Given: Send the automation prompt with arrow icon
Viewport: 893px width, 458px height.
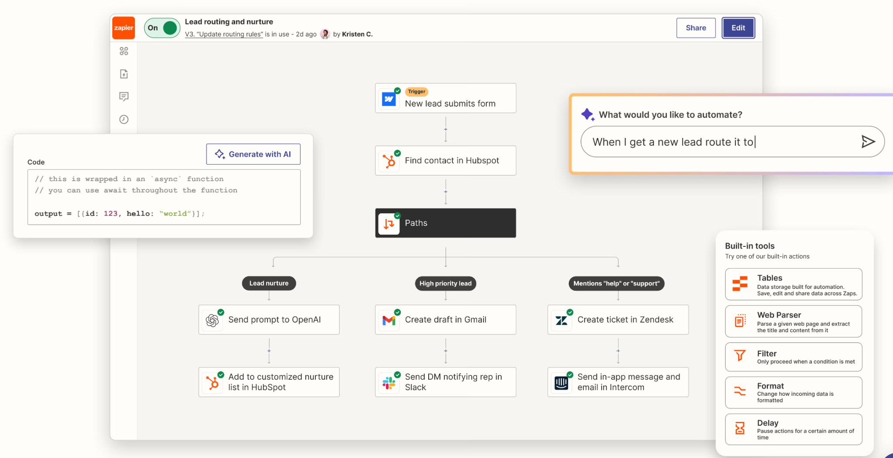Looking at the screenshot, I should [868, 141].
